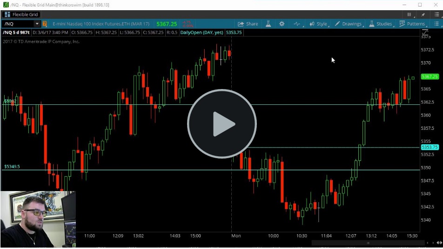
Task: Open the grid layout selector icon
Action: 409,15
